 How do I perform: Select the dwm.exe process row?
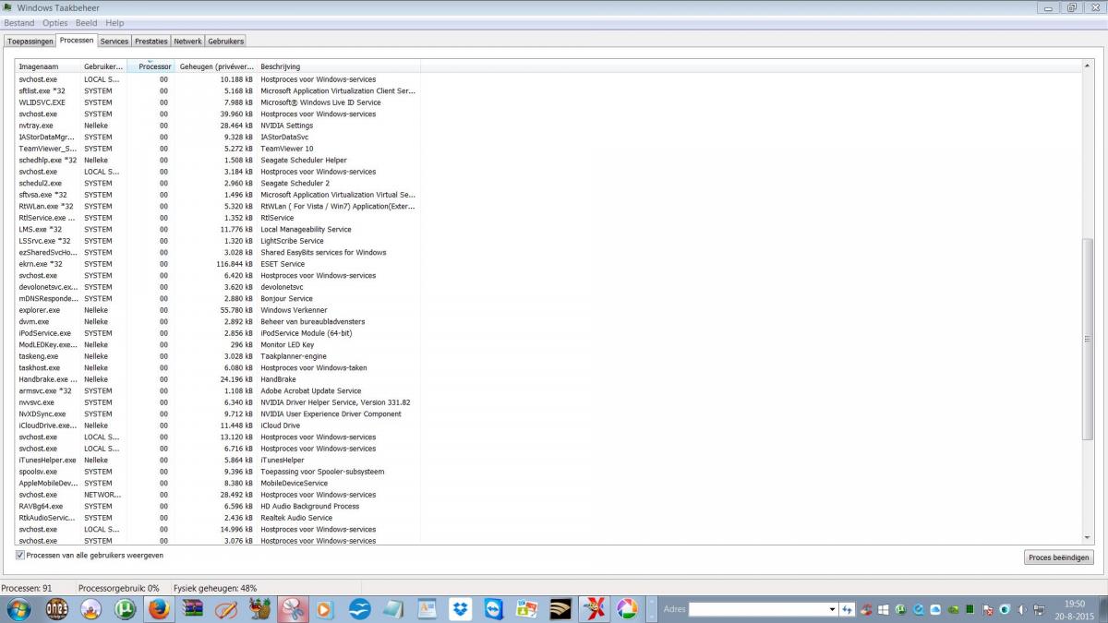(x=218, y=321)
